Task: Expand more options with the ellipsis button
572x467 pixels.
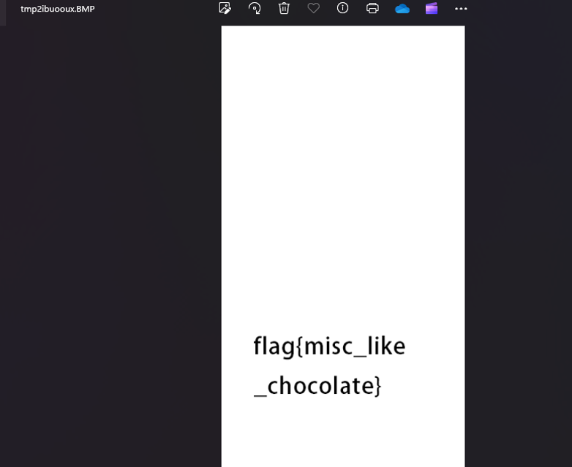Action: click(x=461, y=8)
